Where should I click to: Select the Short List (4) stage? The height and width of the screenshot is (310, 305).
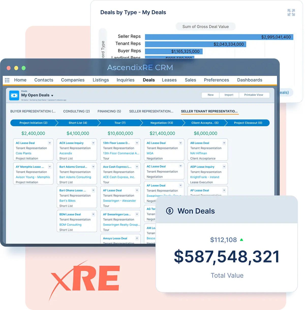tap(78, 123)
